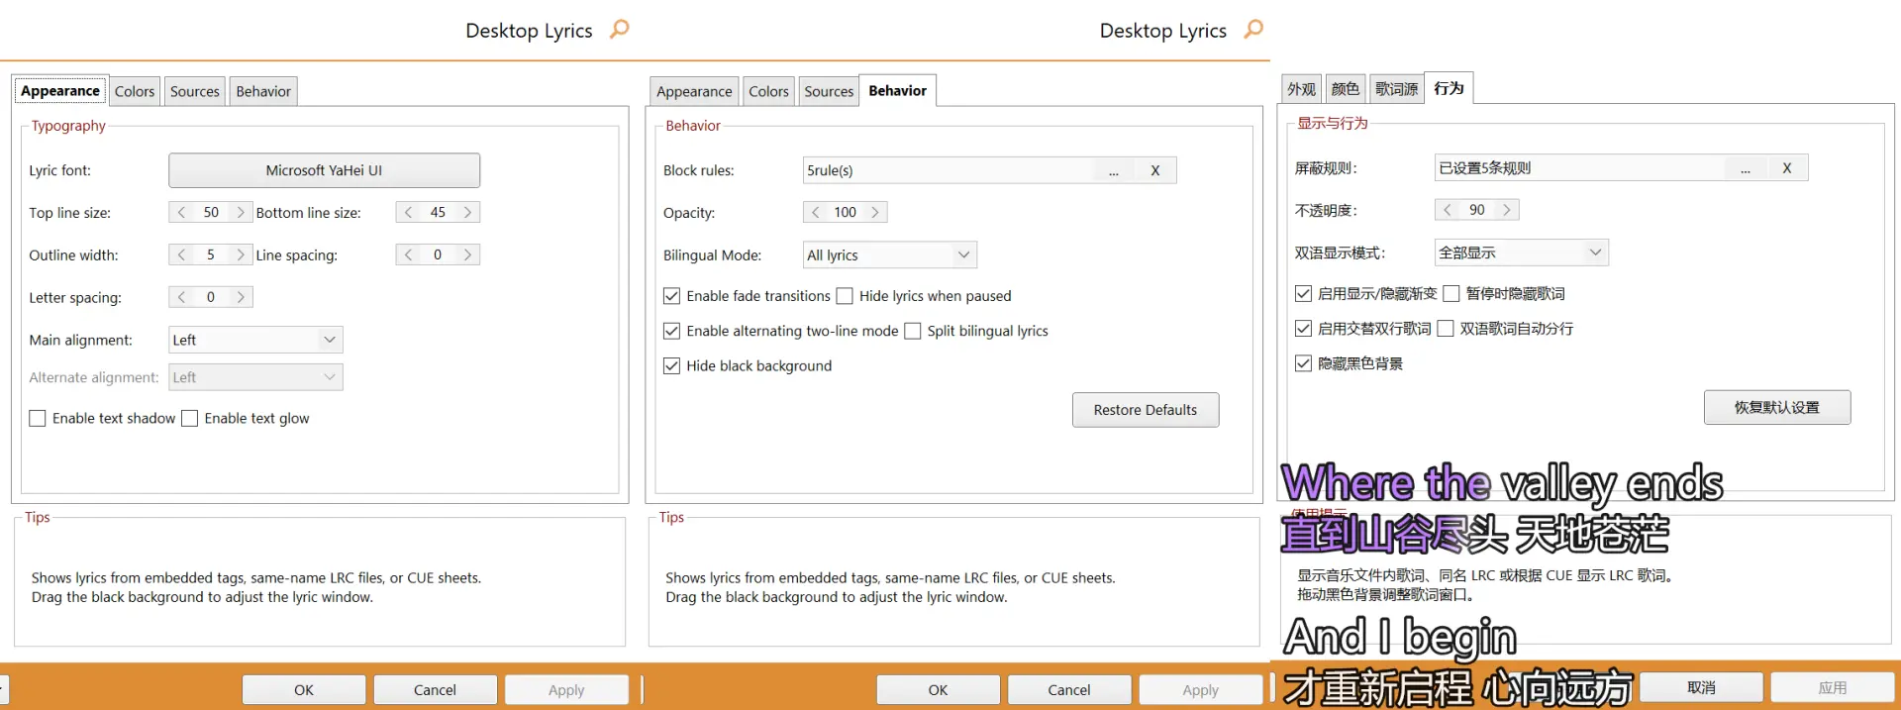Toggle 隐藏黑色背景 checkbox
The height and width of the screenshot is (710, 1901).
(x=1304, y=363)
